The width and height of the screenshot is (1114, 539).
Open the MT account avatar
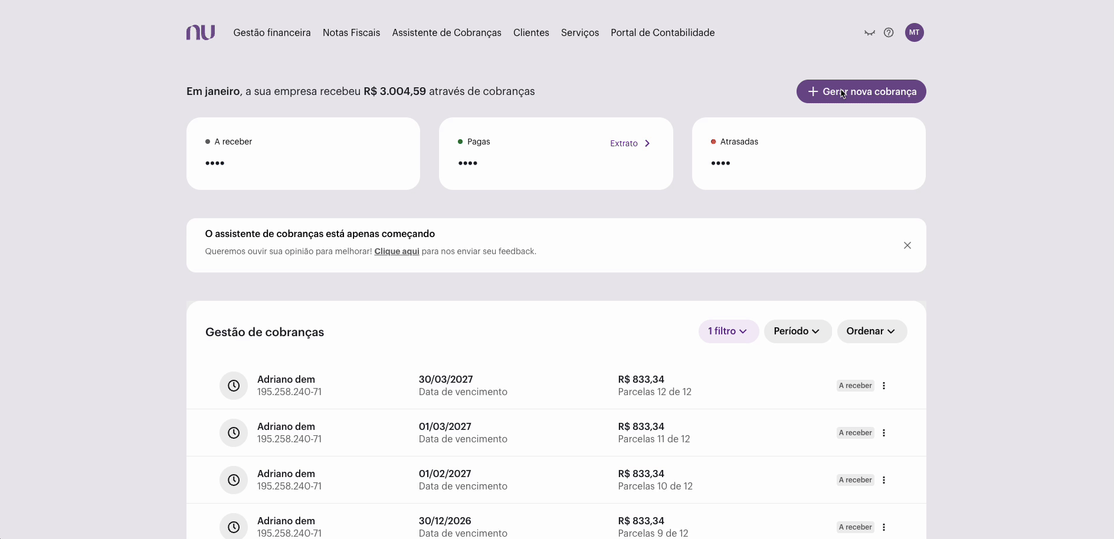914,32
